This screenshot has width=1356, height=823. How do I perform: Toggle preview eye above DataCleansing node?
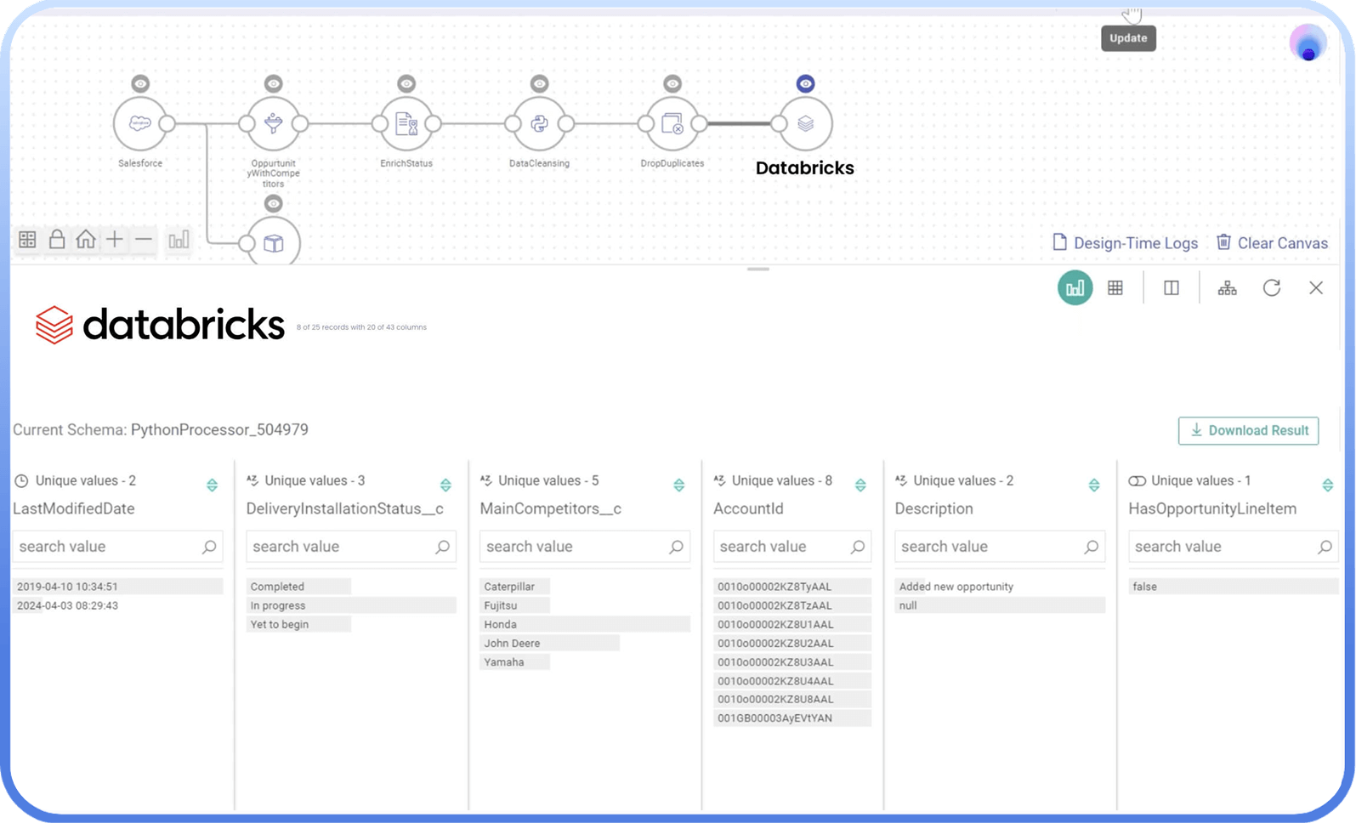click(x=539, y=83)
